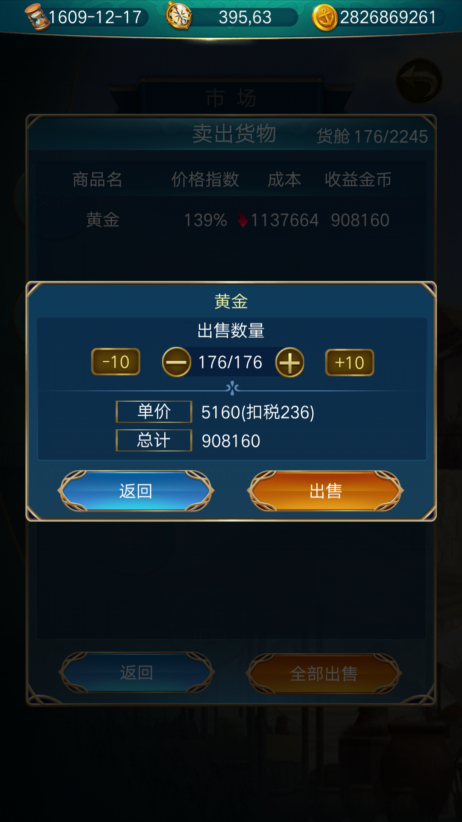462x822 pixels.
Task: Click the orange 出售 sell button
Action: point(326,491)
